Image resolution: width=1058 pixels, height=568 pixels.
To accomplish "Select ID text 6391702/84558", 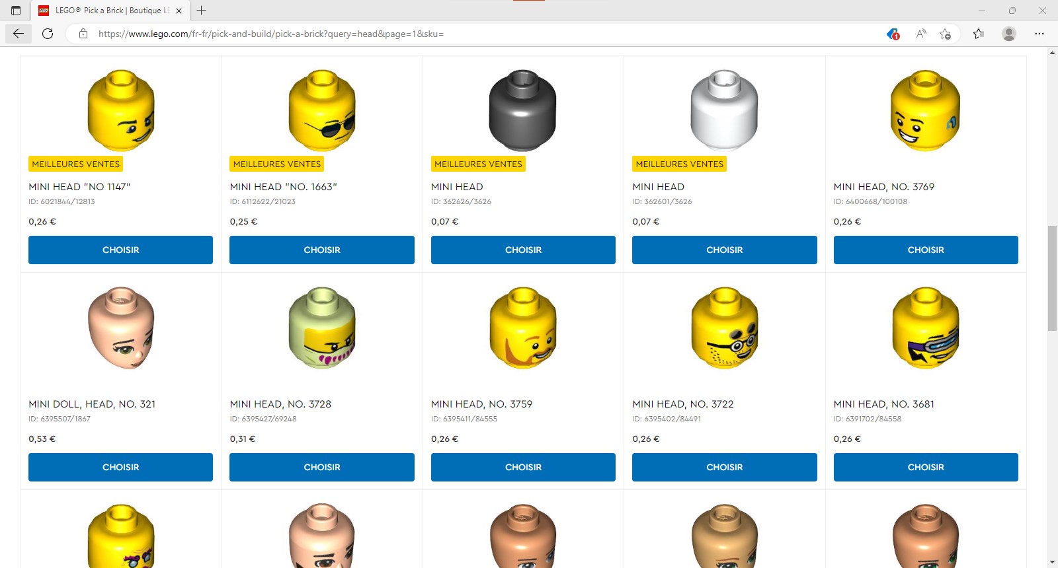I will pyautogui.click(x=868, y=419).
